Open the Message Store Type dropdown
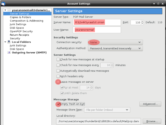Image resolution: width=166 pixels, height=125 pixels. pyautogui.click(x=107, y=110)
